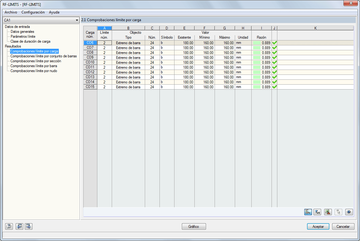Go to next window with right arrow icon
Image resolution: width=360 pixels, height=241 pixels.
(x=28, y=226)
